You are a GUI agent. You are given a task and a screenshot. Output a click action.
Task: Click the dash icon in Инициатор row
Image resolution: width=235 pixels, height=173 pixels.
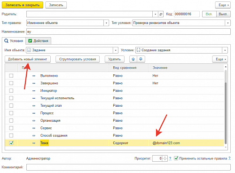pos(34,91)
